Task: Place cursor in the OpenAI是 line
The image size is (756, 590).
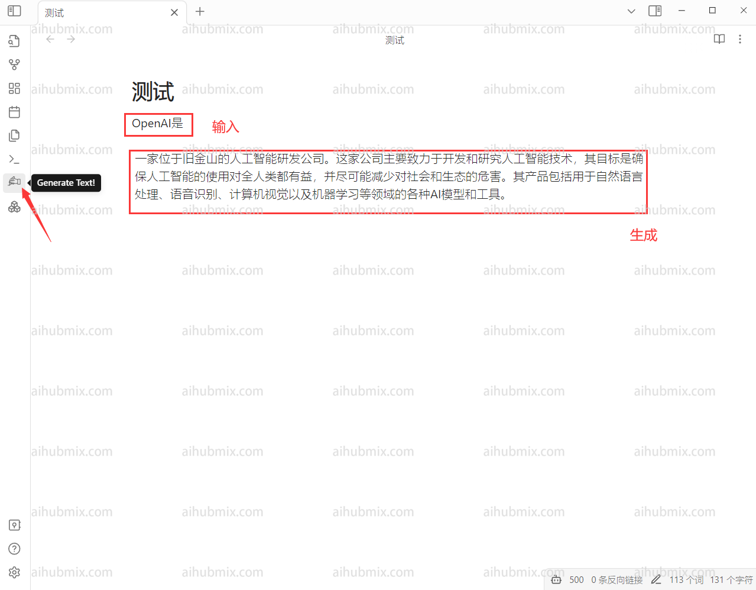Action: [x=158, y=124]
